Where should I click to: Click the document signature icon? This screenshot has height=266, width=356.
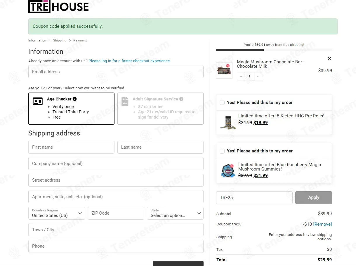125,101
